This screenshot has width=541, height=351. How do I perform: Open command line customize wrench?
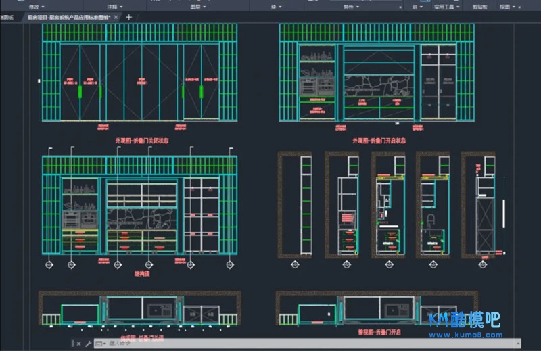click(89, 344)
